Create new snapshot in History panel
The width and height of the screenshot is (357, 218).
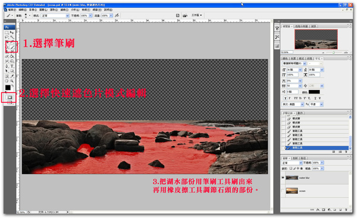[340, 152]
